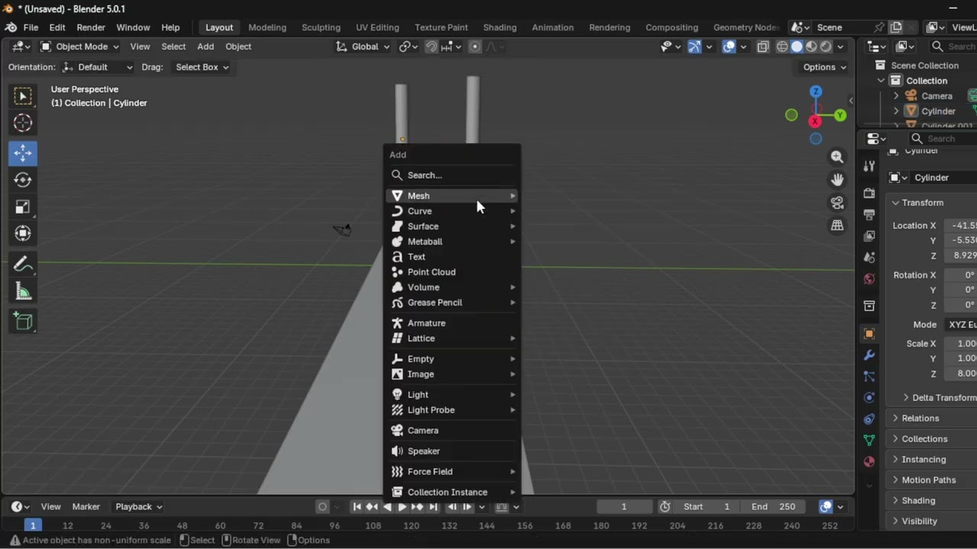Viewport: 977px width, 549px height.
Task: Open the Render properties tab icon
Action: [x=869, y=193]
